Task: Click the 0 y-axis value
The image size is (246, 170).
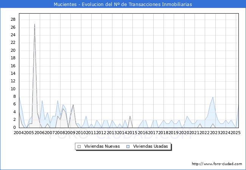Action: point(15,127)
